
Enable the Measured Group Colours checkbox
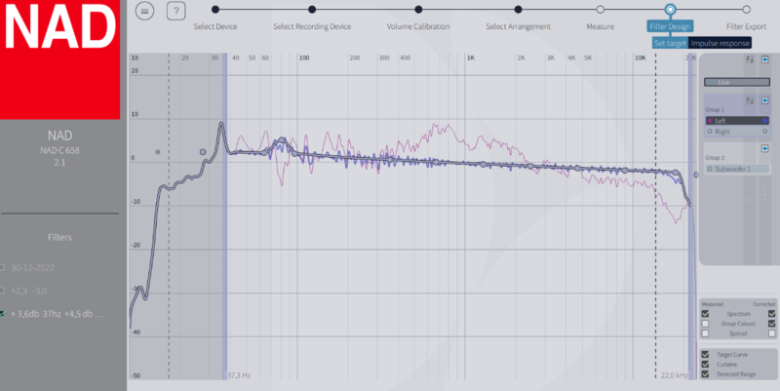pyautogui.click(x=705, y=324)
